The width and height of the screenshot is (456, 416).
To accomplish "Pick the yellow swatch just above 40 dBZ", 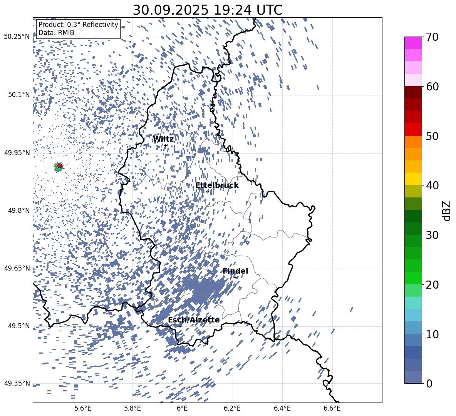I will pos(413,179).
